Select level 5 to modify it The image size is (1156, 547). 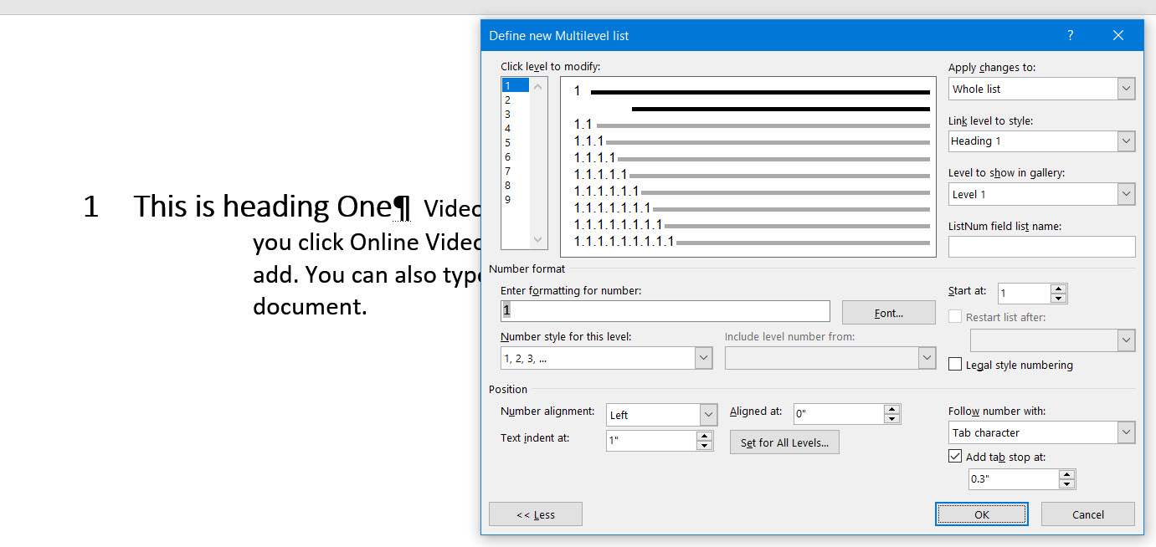click(x=511, y=142)
